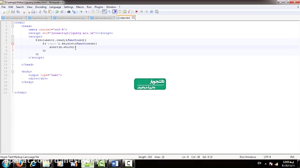The width and height of the screenshot is (300, 168).
Task: Open the Window menu
Action: [111, 7]
